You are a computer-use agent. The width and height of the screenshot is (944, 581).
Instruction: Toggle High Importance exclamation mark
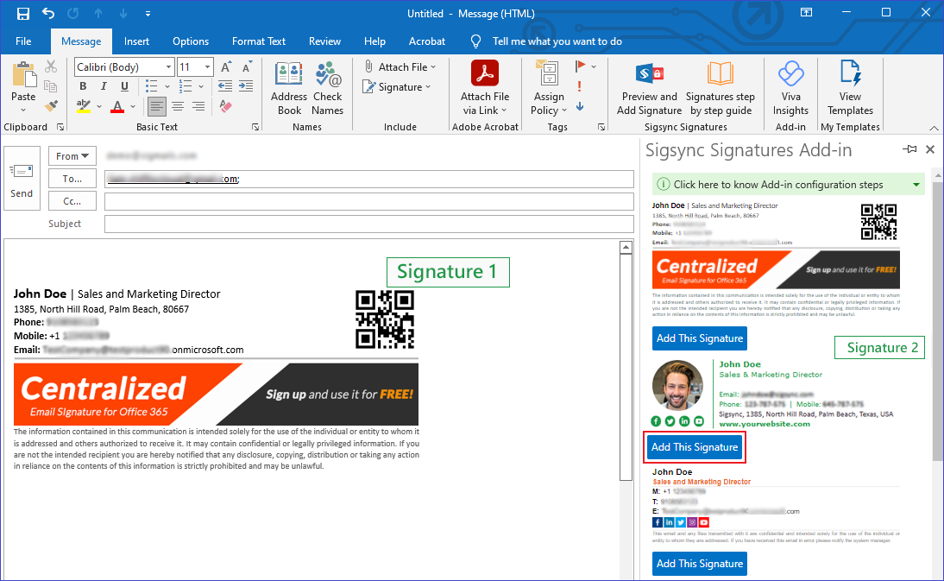click(x=579, y=86)
